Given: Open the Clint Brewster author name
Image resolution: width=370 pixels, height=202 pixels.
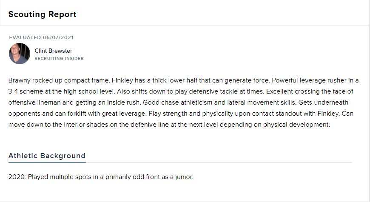Looking at the screenshot, I should point(53,51).
